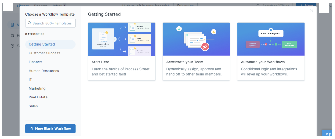The width and height of the screenshot is (335, 139).
Task: Open Automate your Workflows thumbnail
Action: click(271, 39)
